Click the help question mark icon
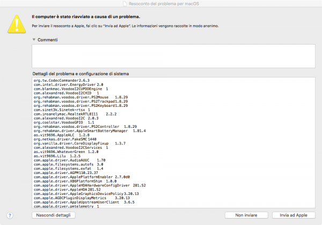 (10, 215)
